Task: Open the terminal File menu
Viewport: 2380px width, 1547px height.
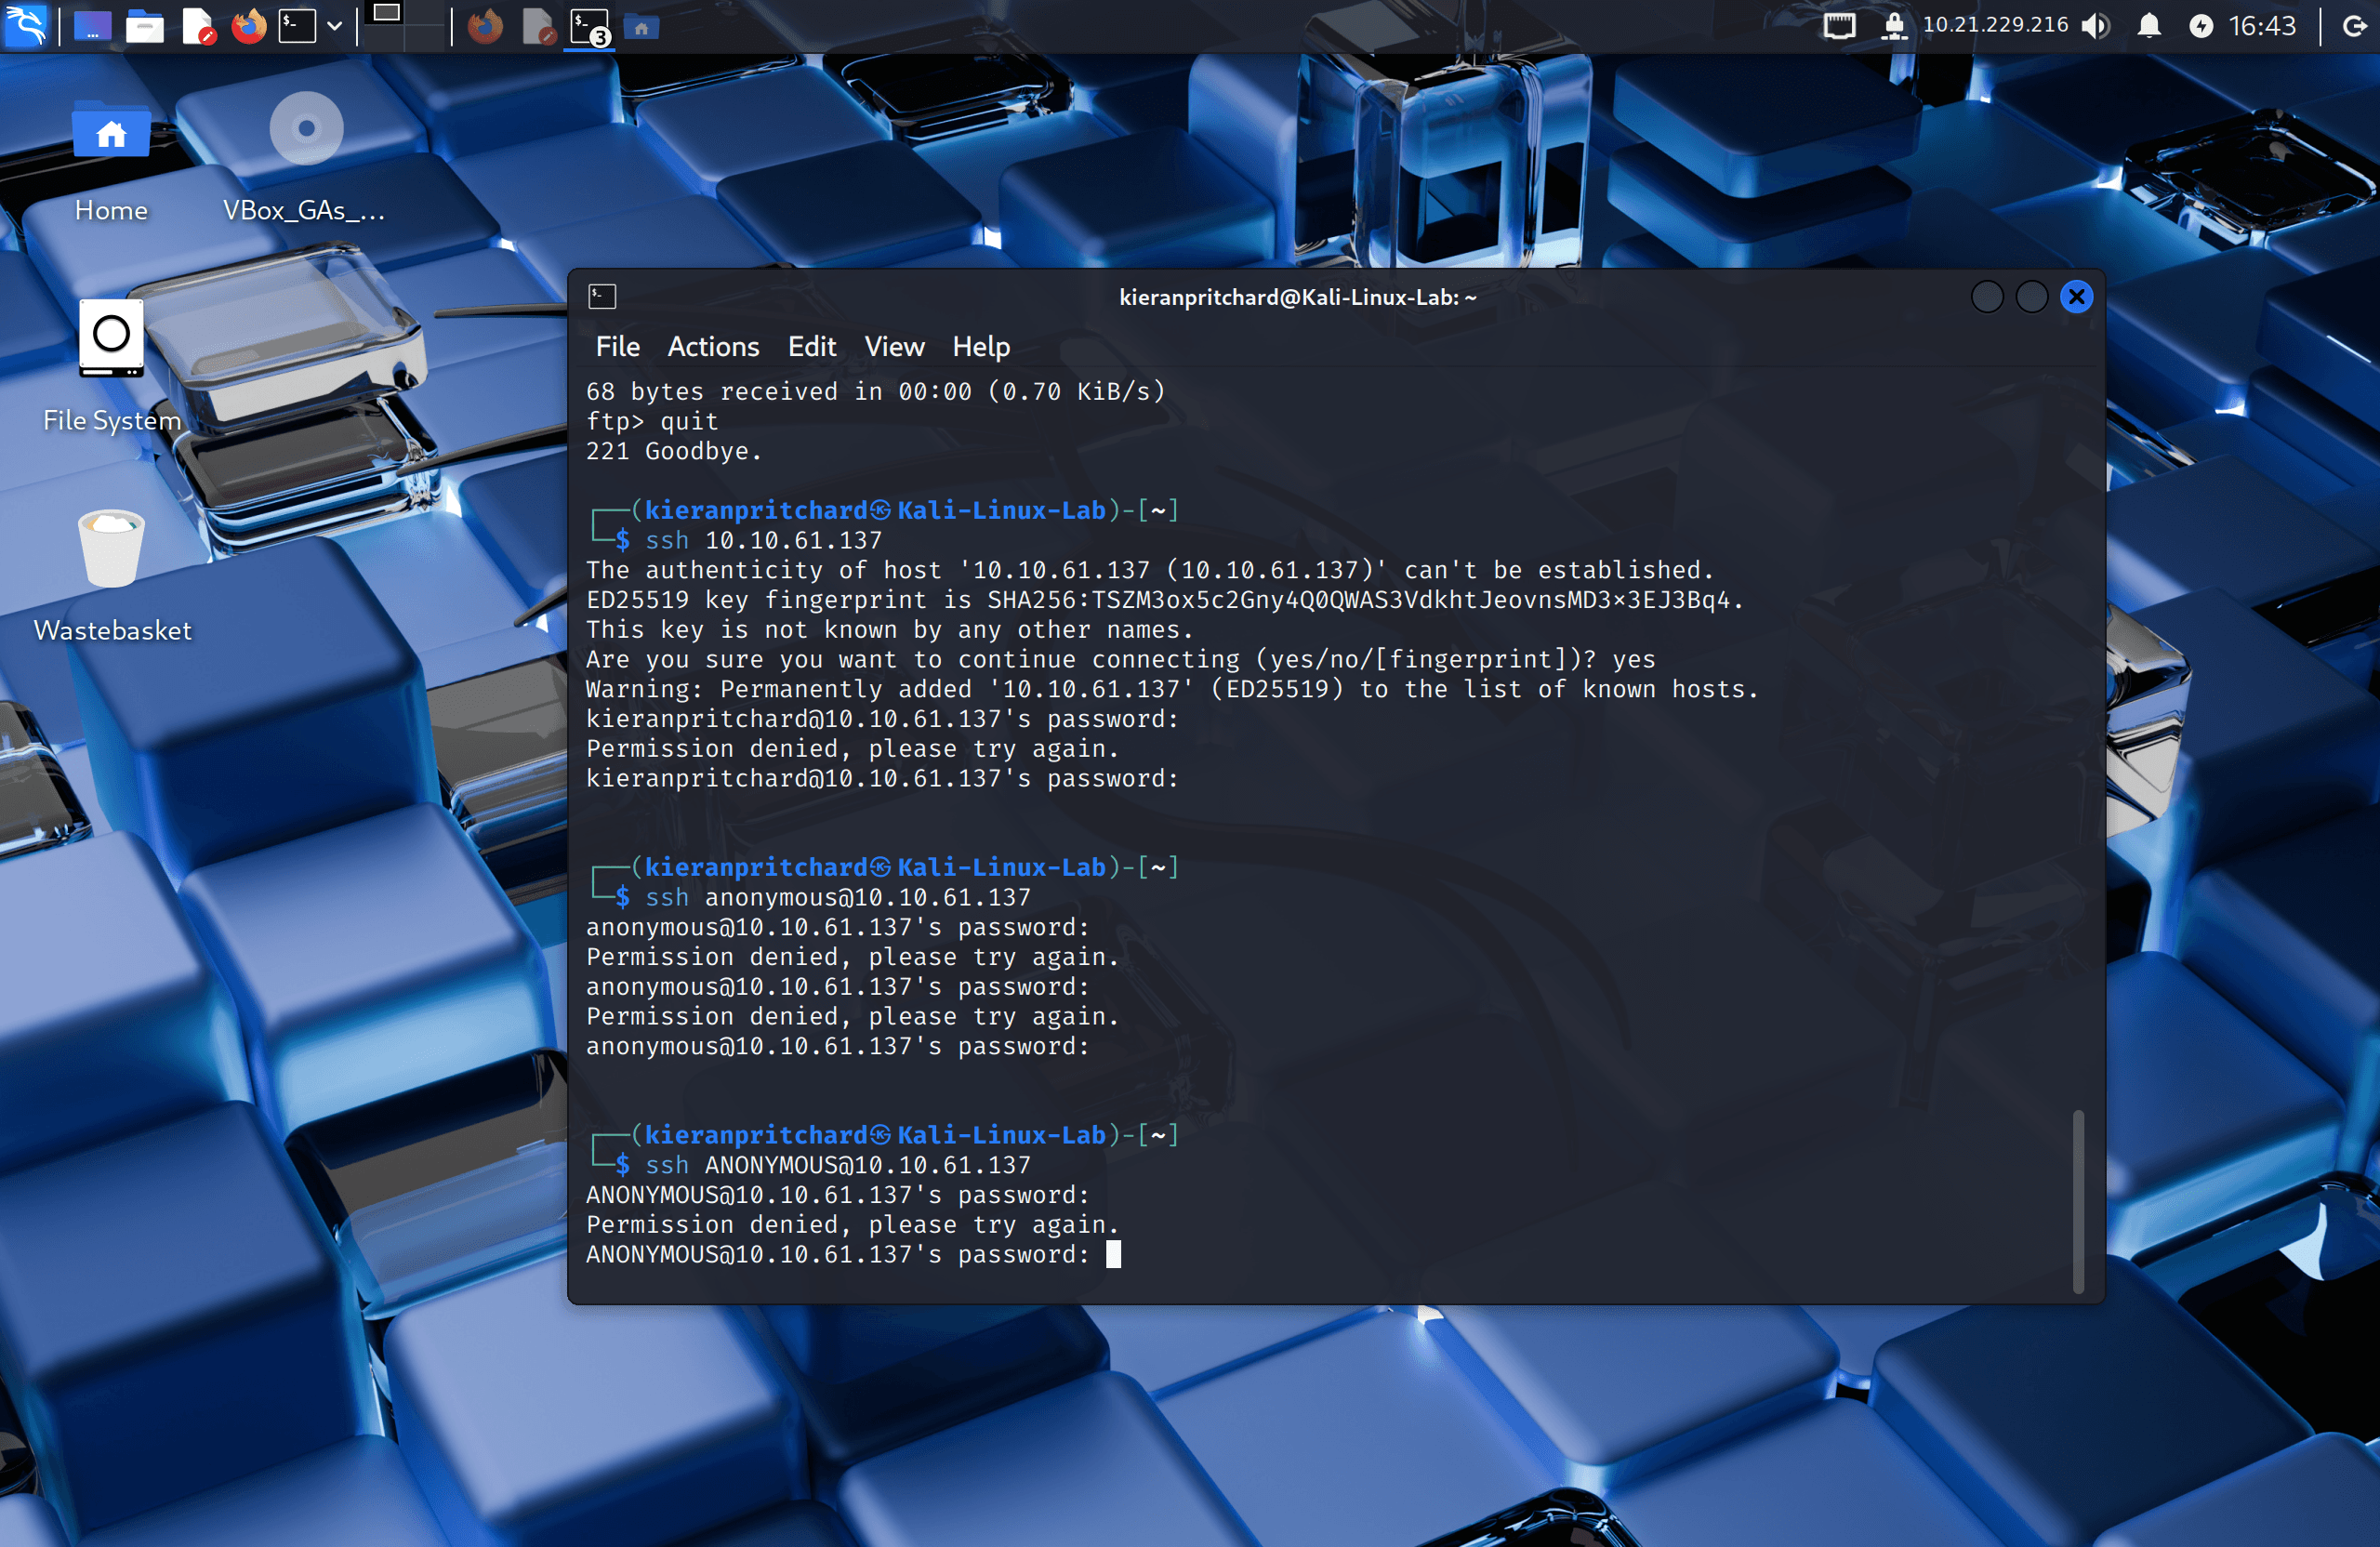Action: [617, 346]
